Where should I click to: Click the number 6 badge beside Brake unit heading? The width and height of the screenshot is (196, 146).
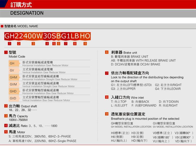(107, 53)
